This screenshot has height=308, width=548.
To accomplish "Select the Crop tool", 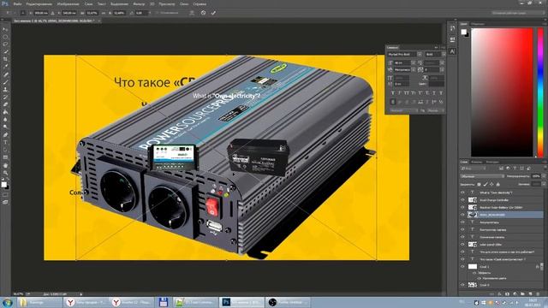I will [5, 59].
